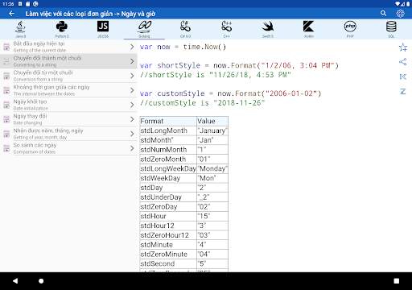Click the 'stdZeroHour12' table cell
Screen dimensions: 412x290
click(168, 235)
